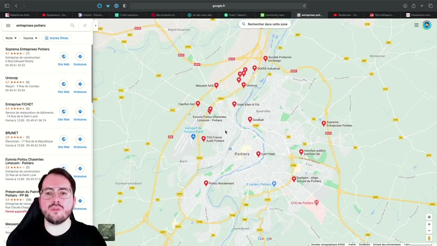Open the Google Maps hamburger menu
Viewport: 437px width, 246px height.
[8, 26]
